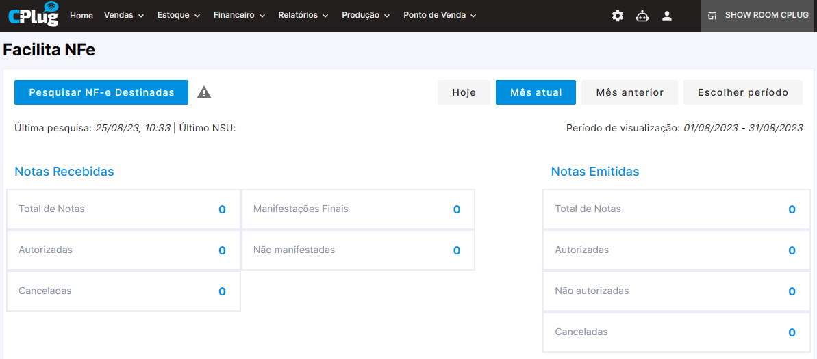Expand the Estoque menu
817x359 pixels.
tap(179, 16)
